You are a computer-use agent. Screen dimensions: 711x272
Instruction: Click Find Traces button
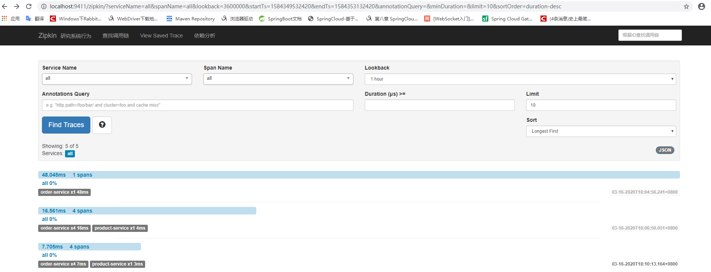tap(66, 125)
